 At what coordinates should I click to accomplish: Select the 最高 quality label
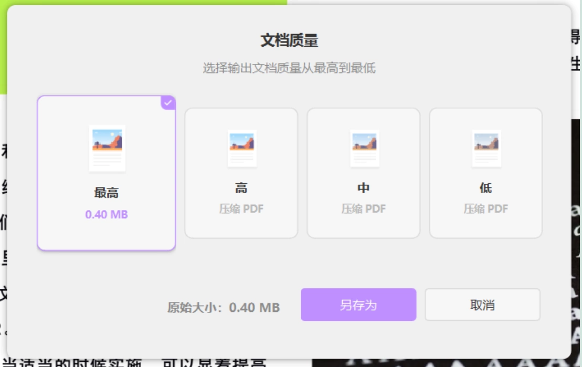click(107, 193)
